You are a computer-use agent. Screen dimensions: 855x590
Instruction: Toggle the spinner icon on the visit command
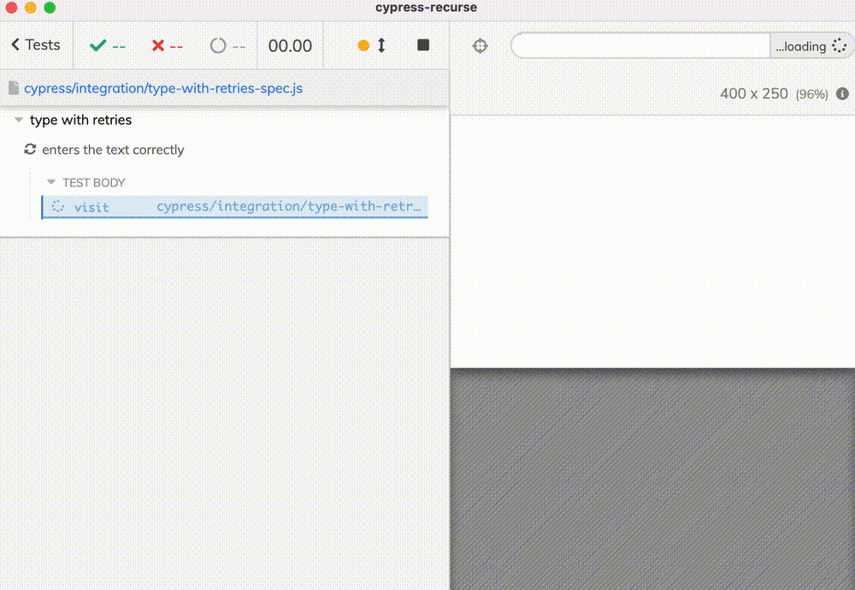click(x=56, y=207)
